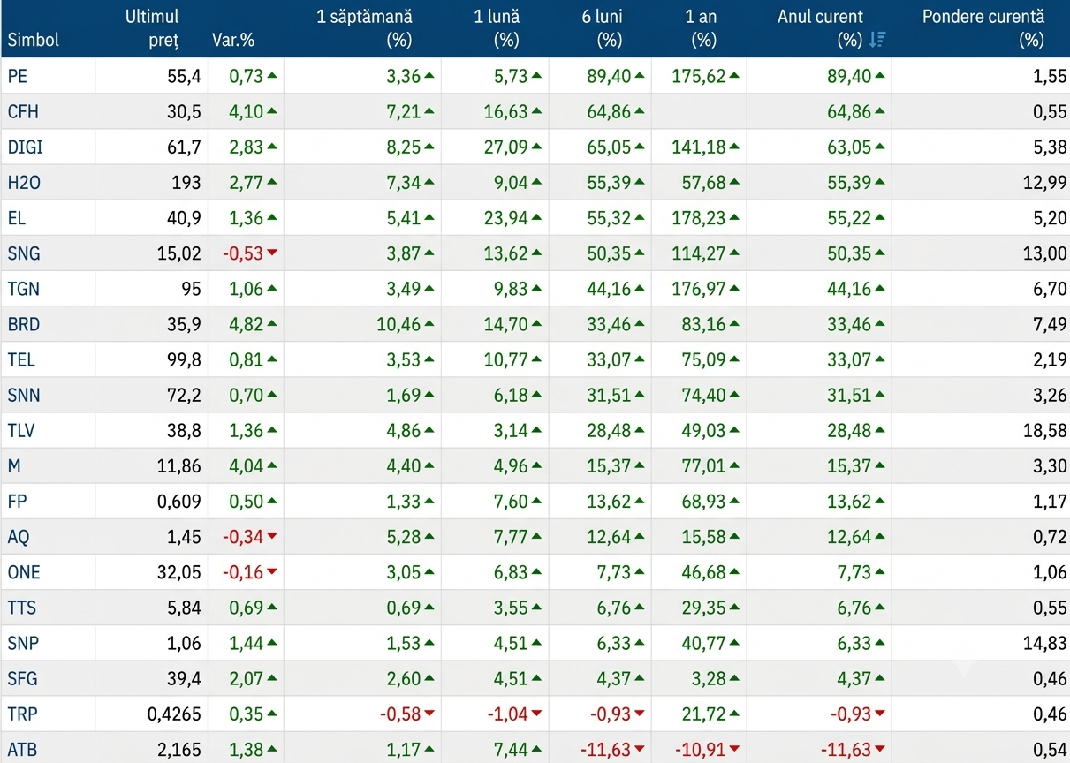Open the CFH symbol link
1070x763 pixels.
(x=23, y=112)
